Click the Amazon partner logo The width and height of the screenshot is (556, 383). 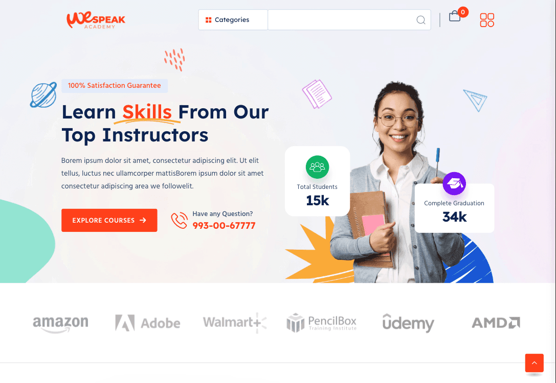coord(61,324)
